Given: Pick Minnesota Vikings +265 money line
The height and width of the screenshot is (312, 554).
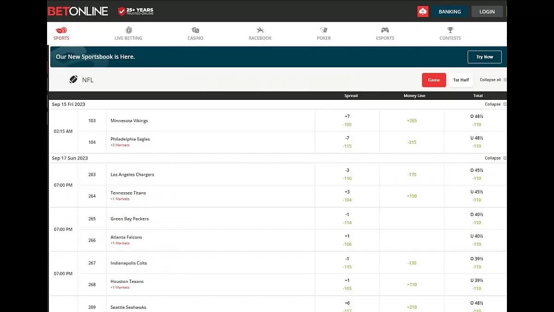Looking at the screenshot, I should point(412,121).
